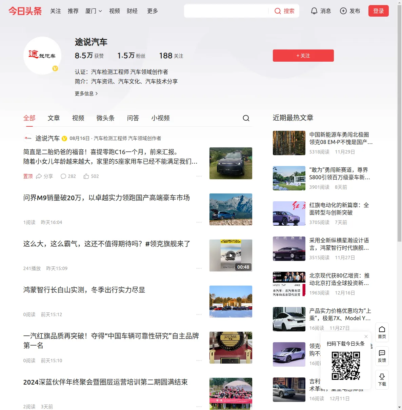The width and height of the screenshot is (402, 410).
Task: Go to the 财经 nav item
Action: 132,11
